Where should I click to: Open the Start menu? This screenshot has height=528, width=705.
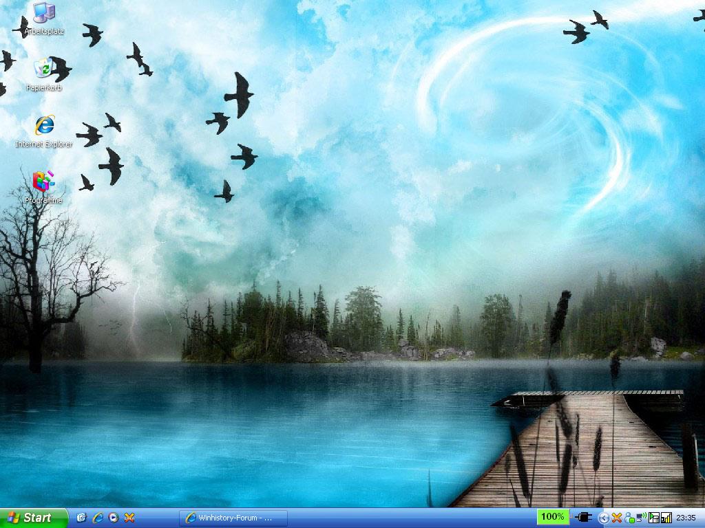[33, 518]
